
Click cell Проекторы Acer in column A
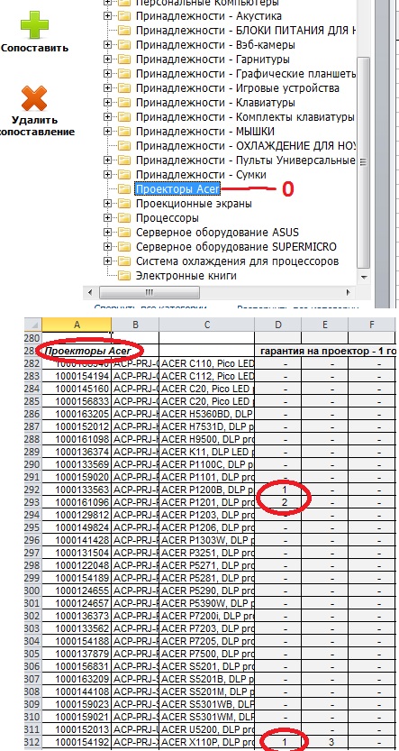coord(77,351)
